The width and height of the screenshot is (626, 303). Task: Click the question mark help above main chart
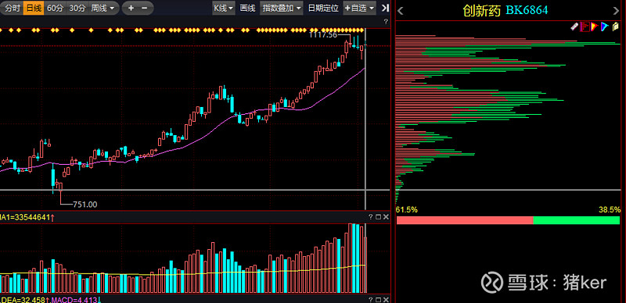386,22
